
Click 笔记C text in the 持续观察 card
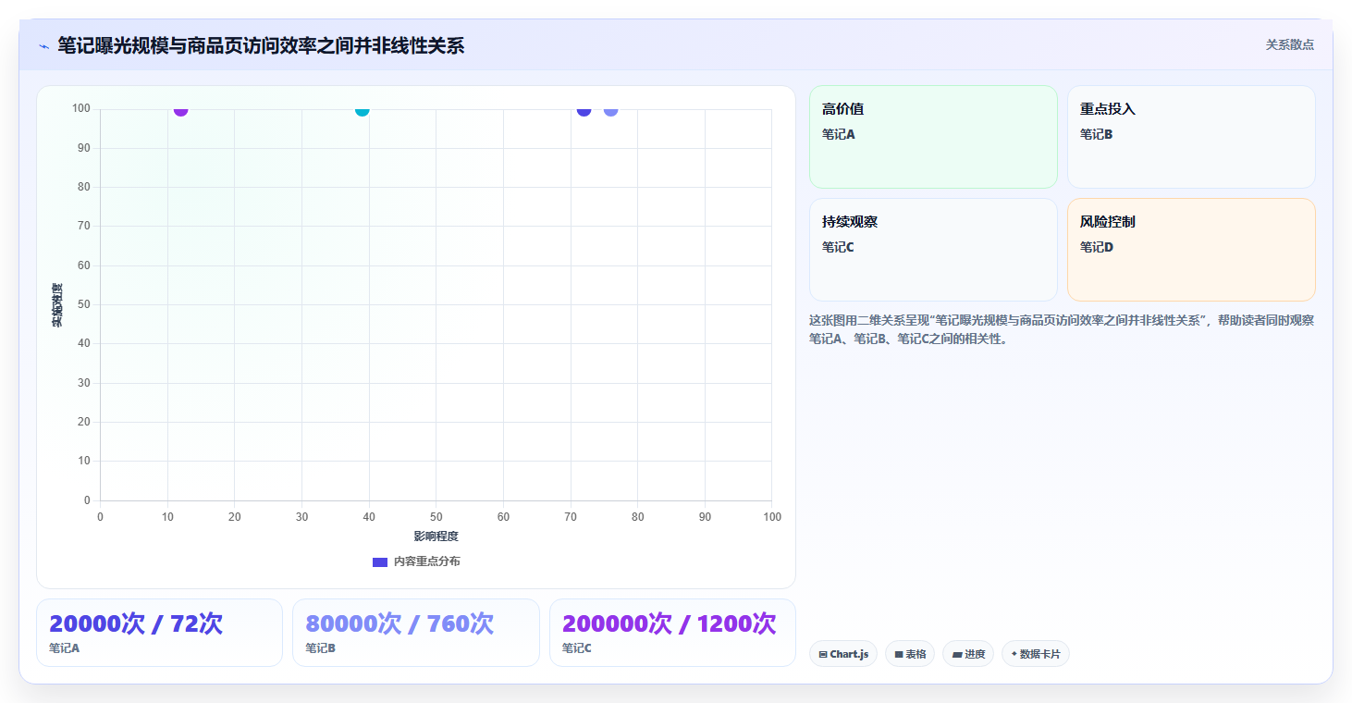[x=839, y=247]
